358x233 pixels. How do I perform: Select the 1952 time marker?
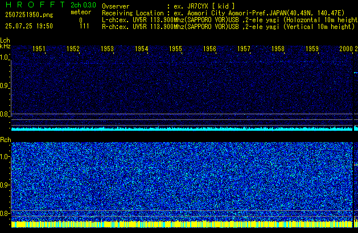[73, 49]
